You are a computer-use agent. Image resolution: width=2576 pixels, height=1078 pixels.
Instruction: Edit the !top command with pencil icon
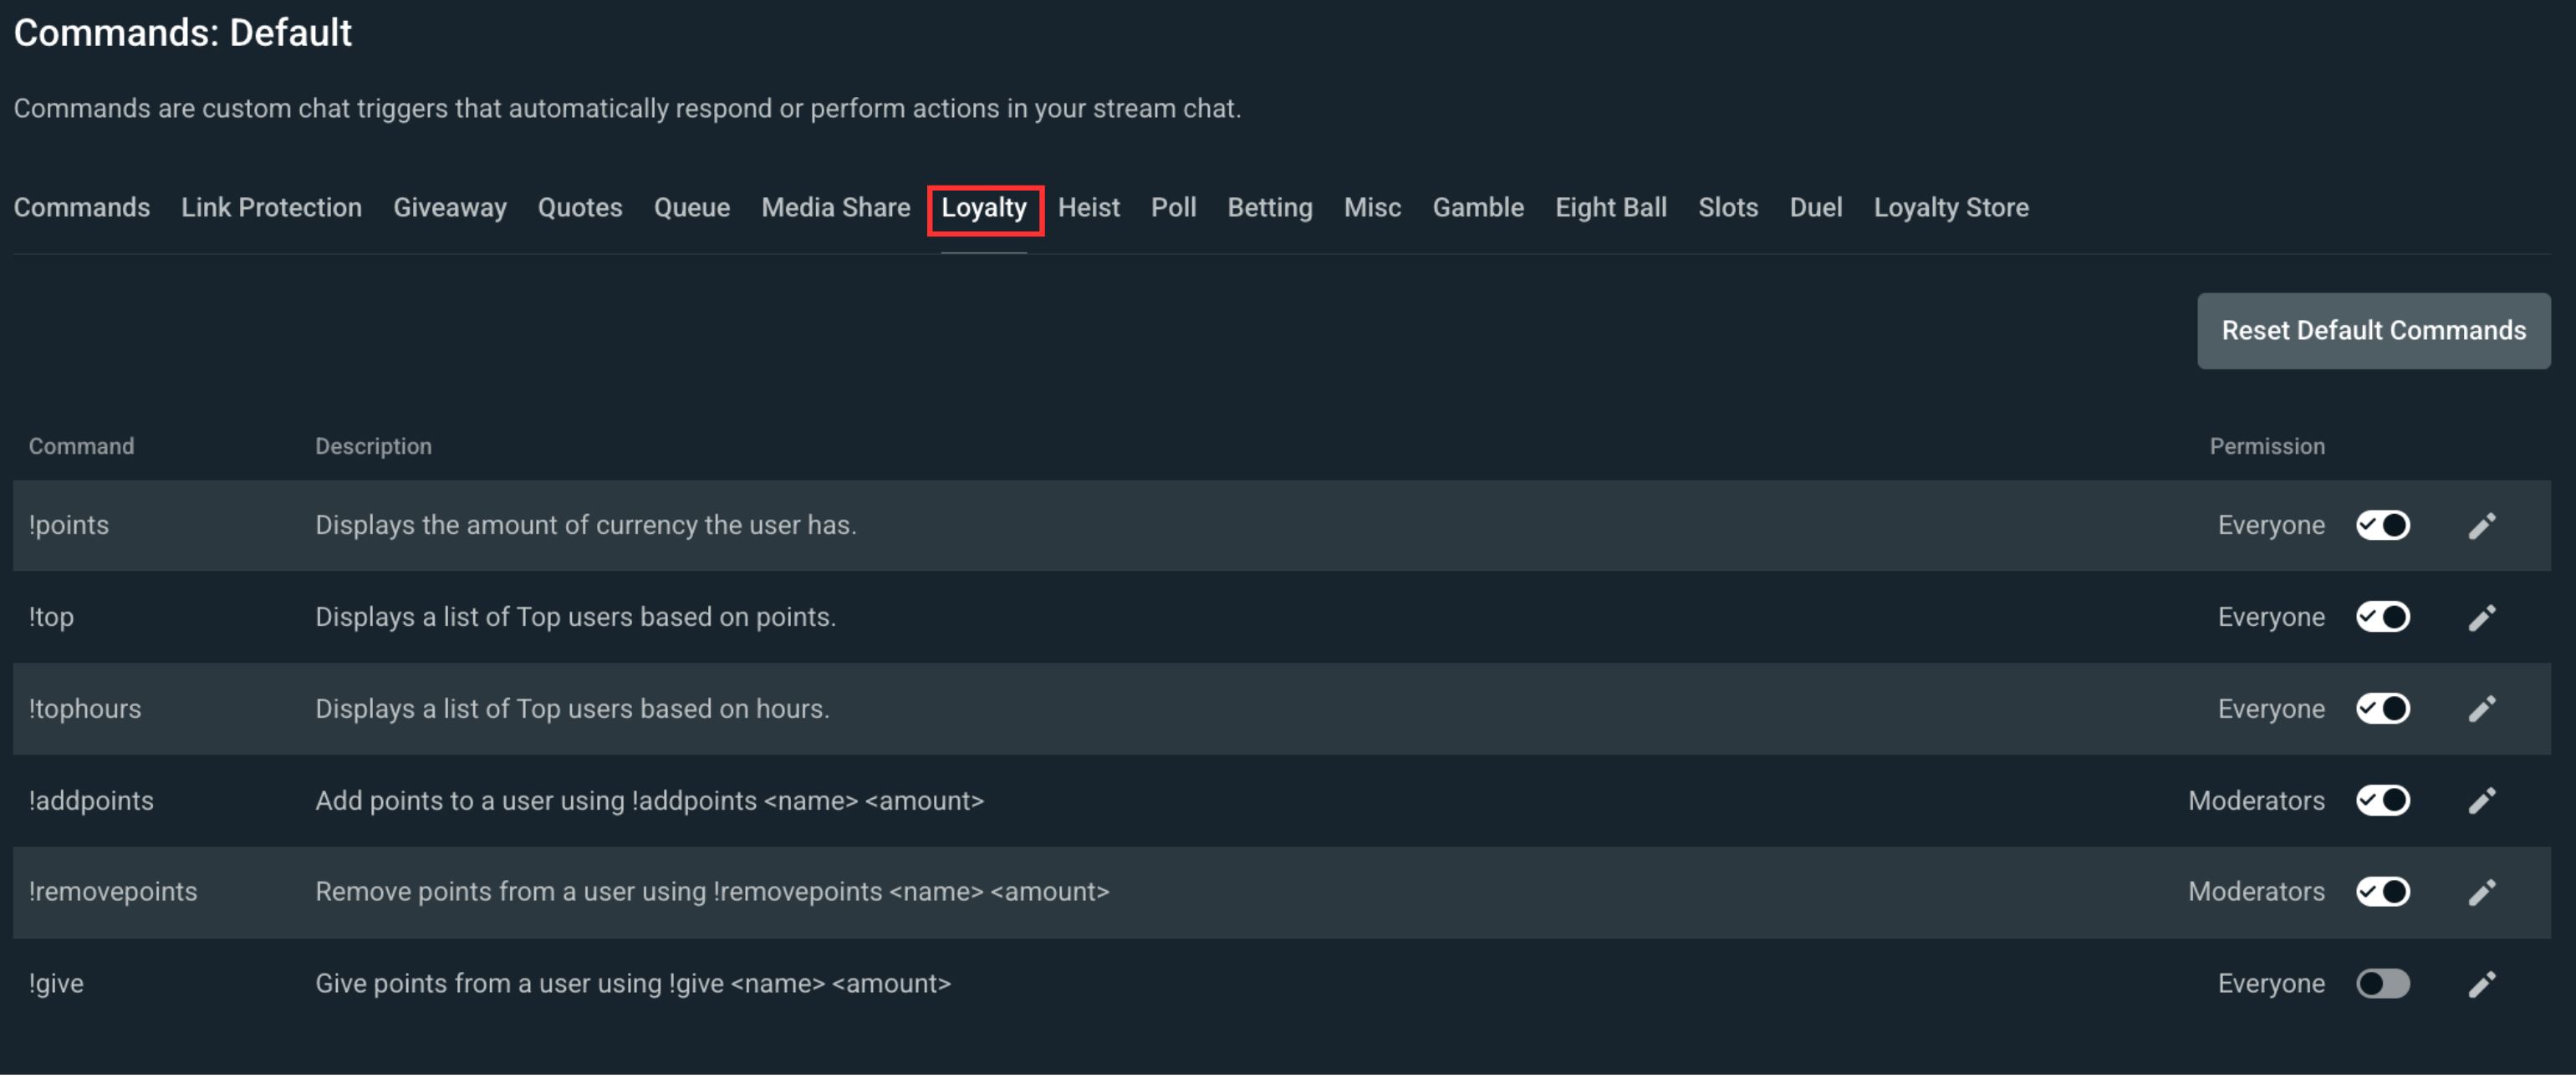[x=2482, y=618]
